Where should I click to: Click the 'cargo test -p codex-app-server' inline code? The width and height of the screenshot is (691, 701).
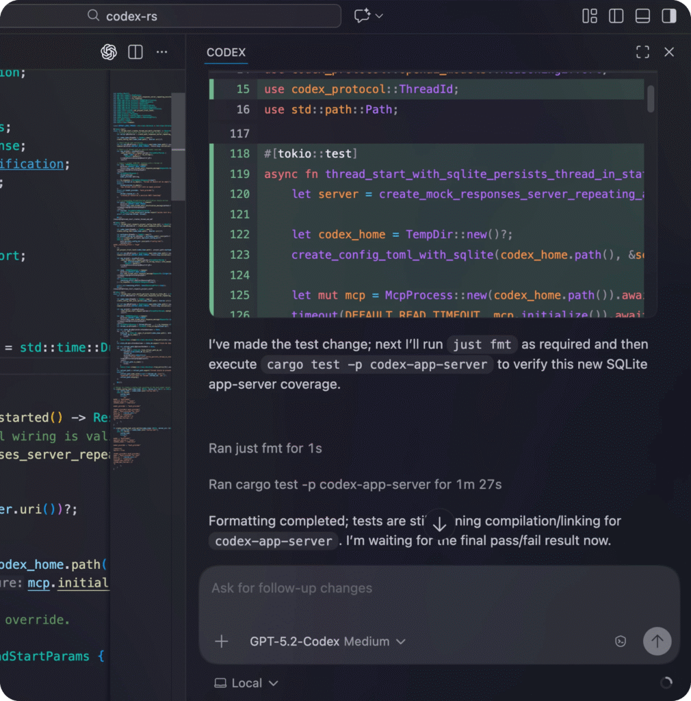tap(377, 364)
